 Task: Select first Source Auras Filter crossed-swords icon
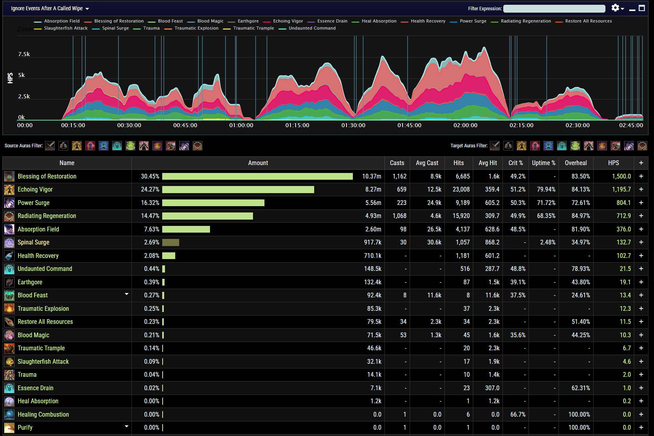pyautogui.click(x=50, y=146)
